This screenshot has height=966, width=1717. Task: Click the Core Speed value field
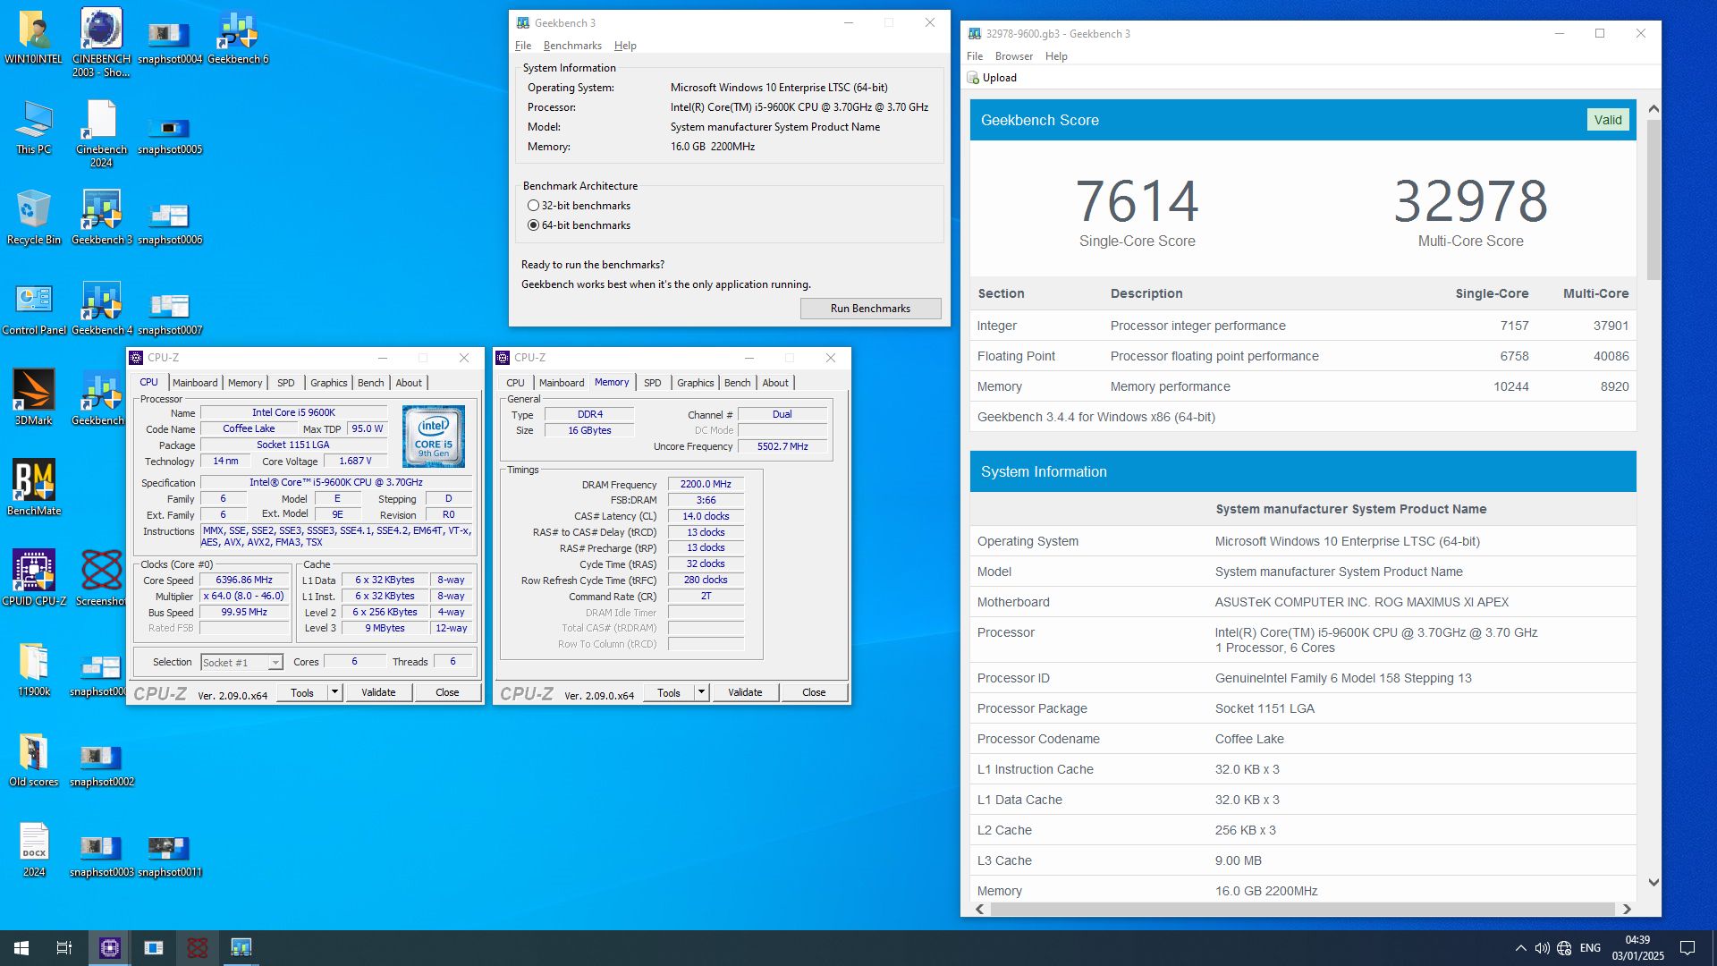coord(244,580)
